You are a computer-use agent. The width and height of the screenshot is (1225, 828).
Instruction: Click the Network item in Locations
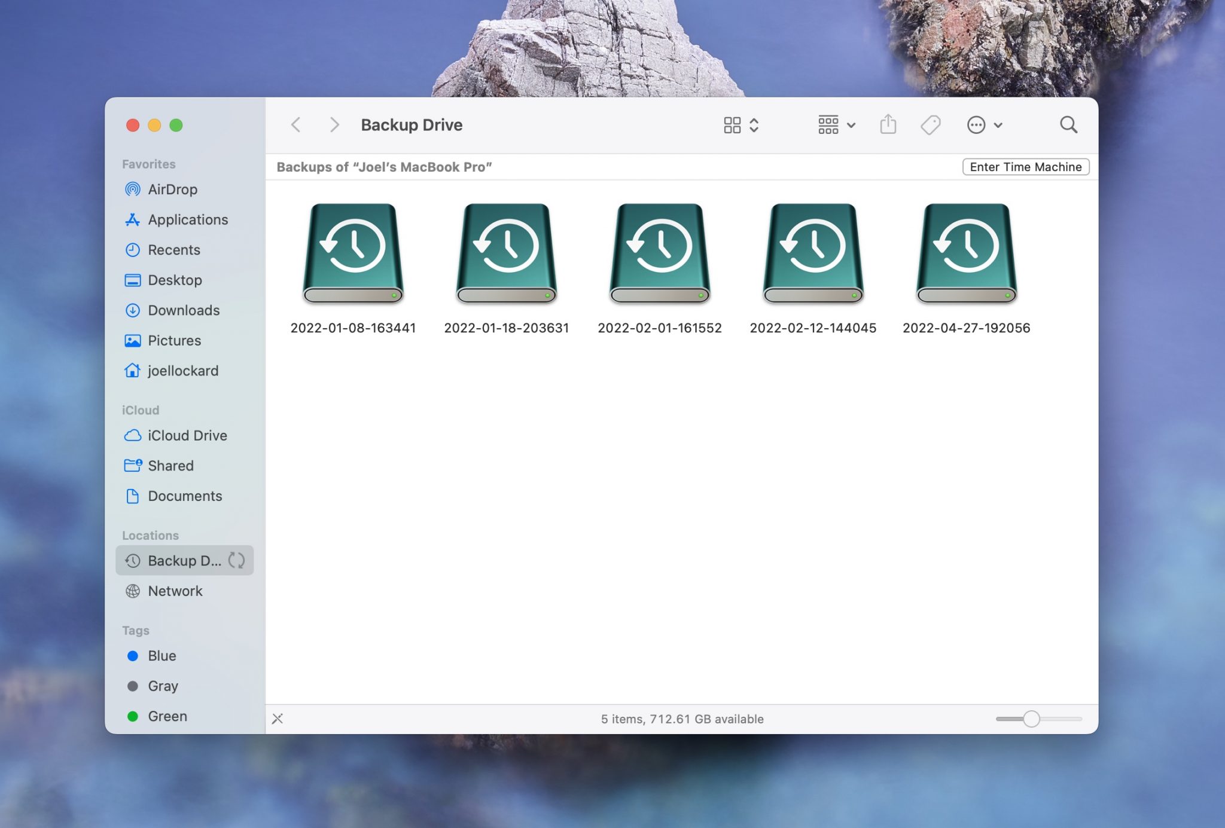(175, 591)
